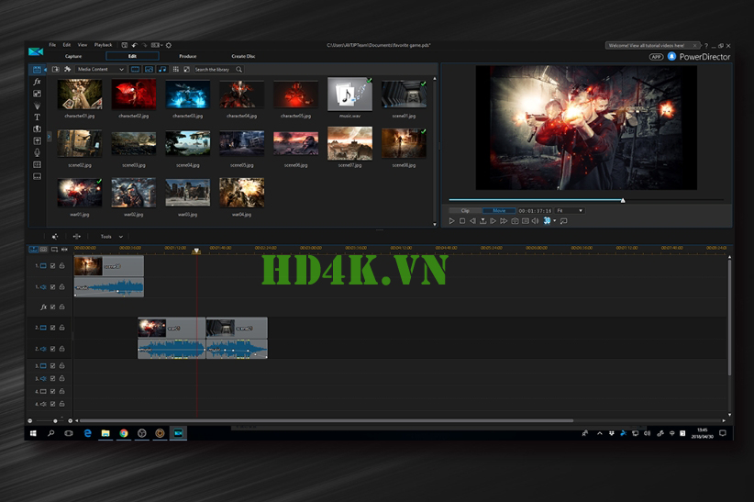Viewport: 754px width, 502px height.
Task: Play the movie preview
Action: [x=451, y=221]
